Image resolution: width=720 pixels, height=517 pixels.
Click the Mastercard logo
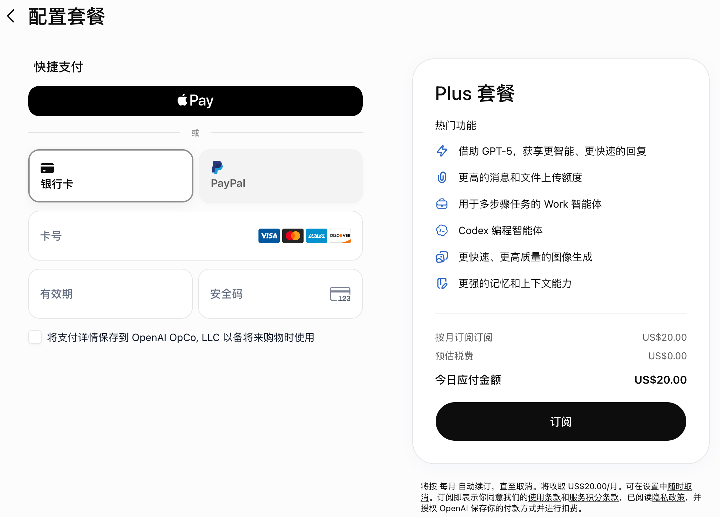click(293, 236)
